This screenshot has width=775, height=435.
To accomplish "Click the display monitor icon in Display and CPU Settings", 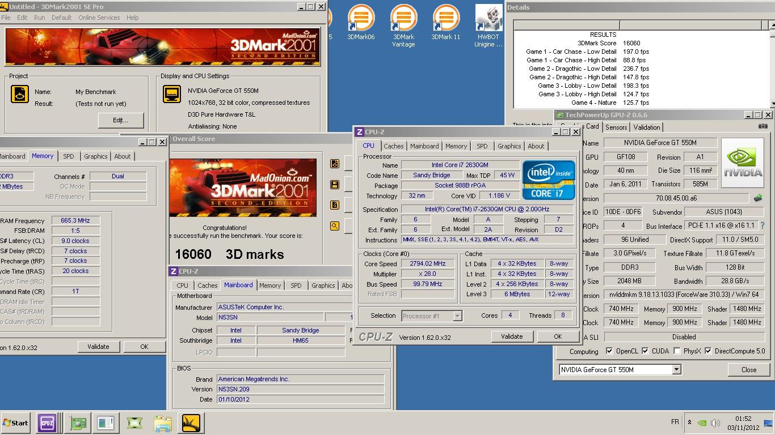I will point(172,94).
